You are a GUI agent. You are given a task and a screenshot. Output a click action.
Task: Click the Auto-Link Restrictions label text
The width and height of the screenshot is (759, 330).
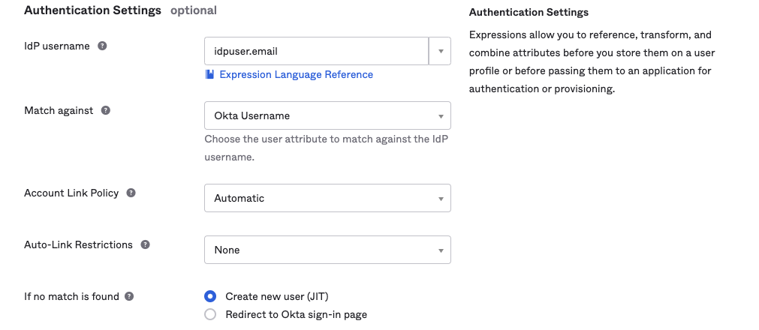pyautogui.click(x=78, y=244)
